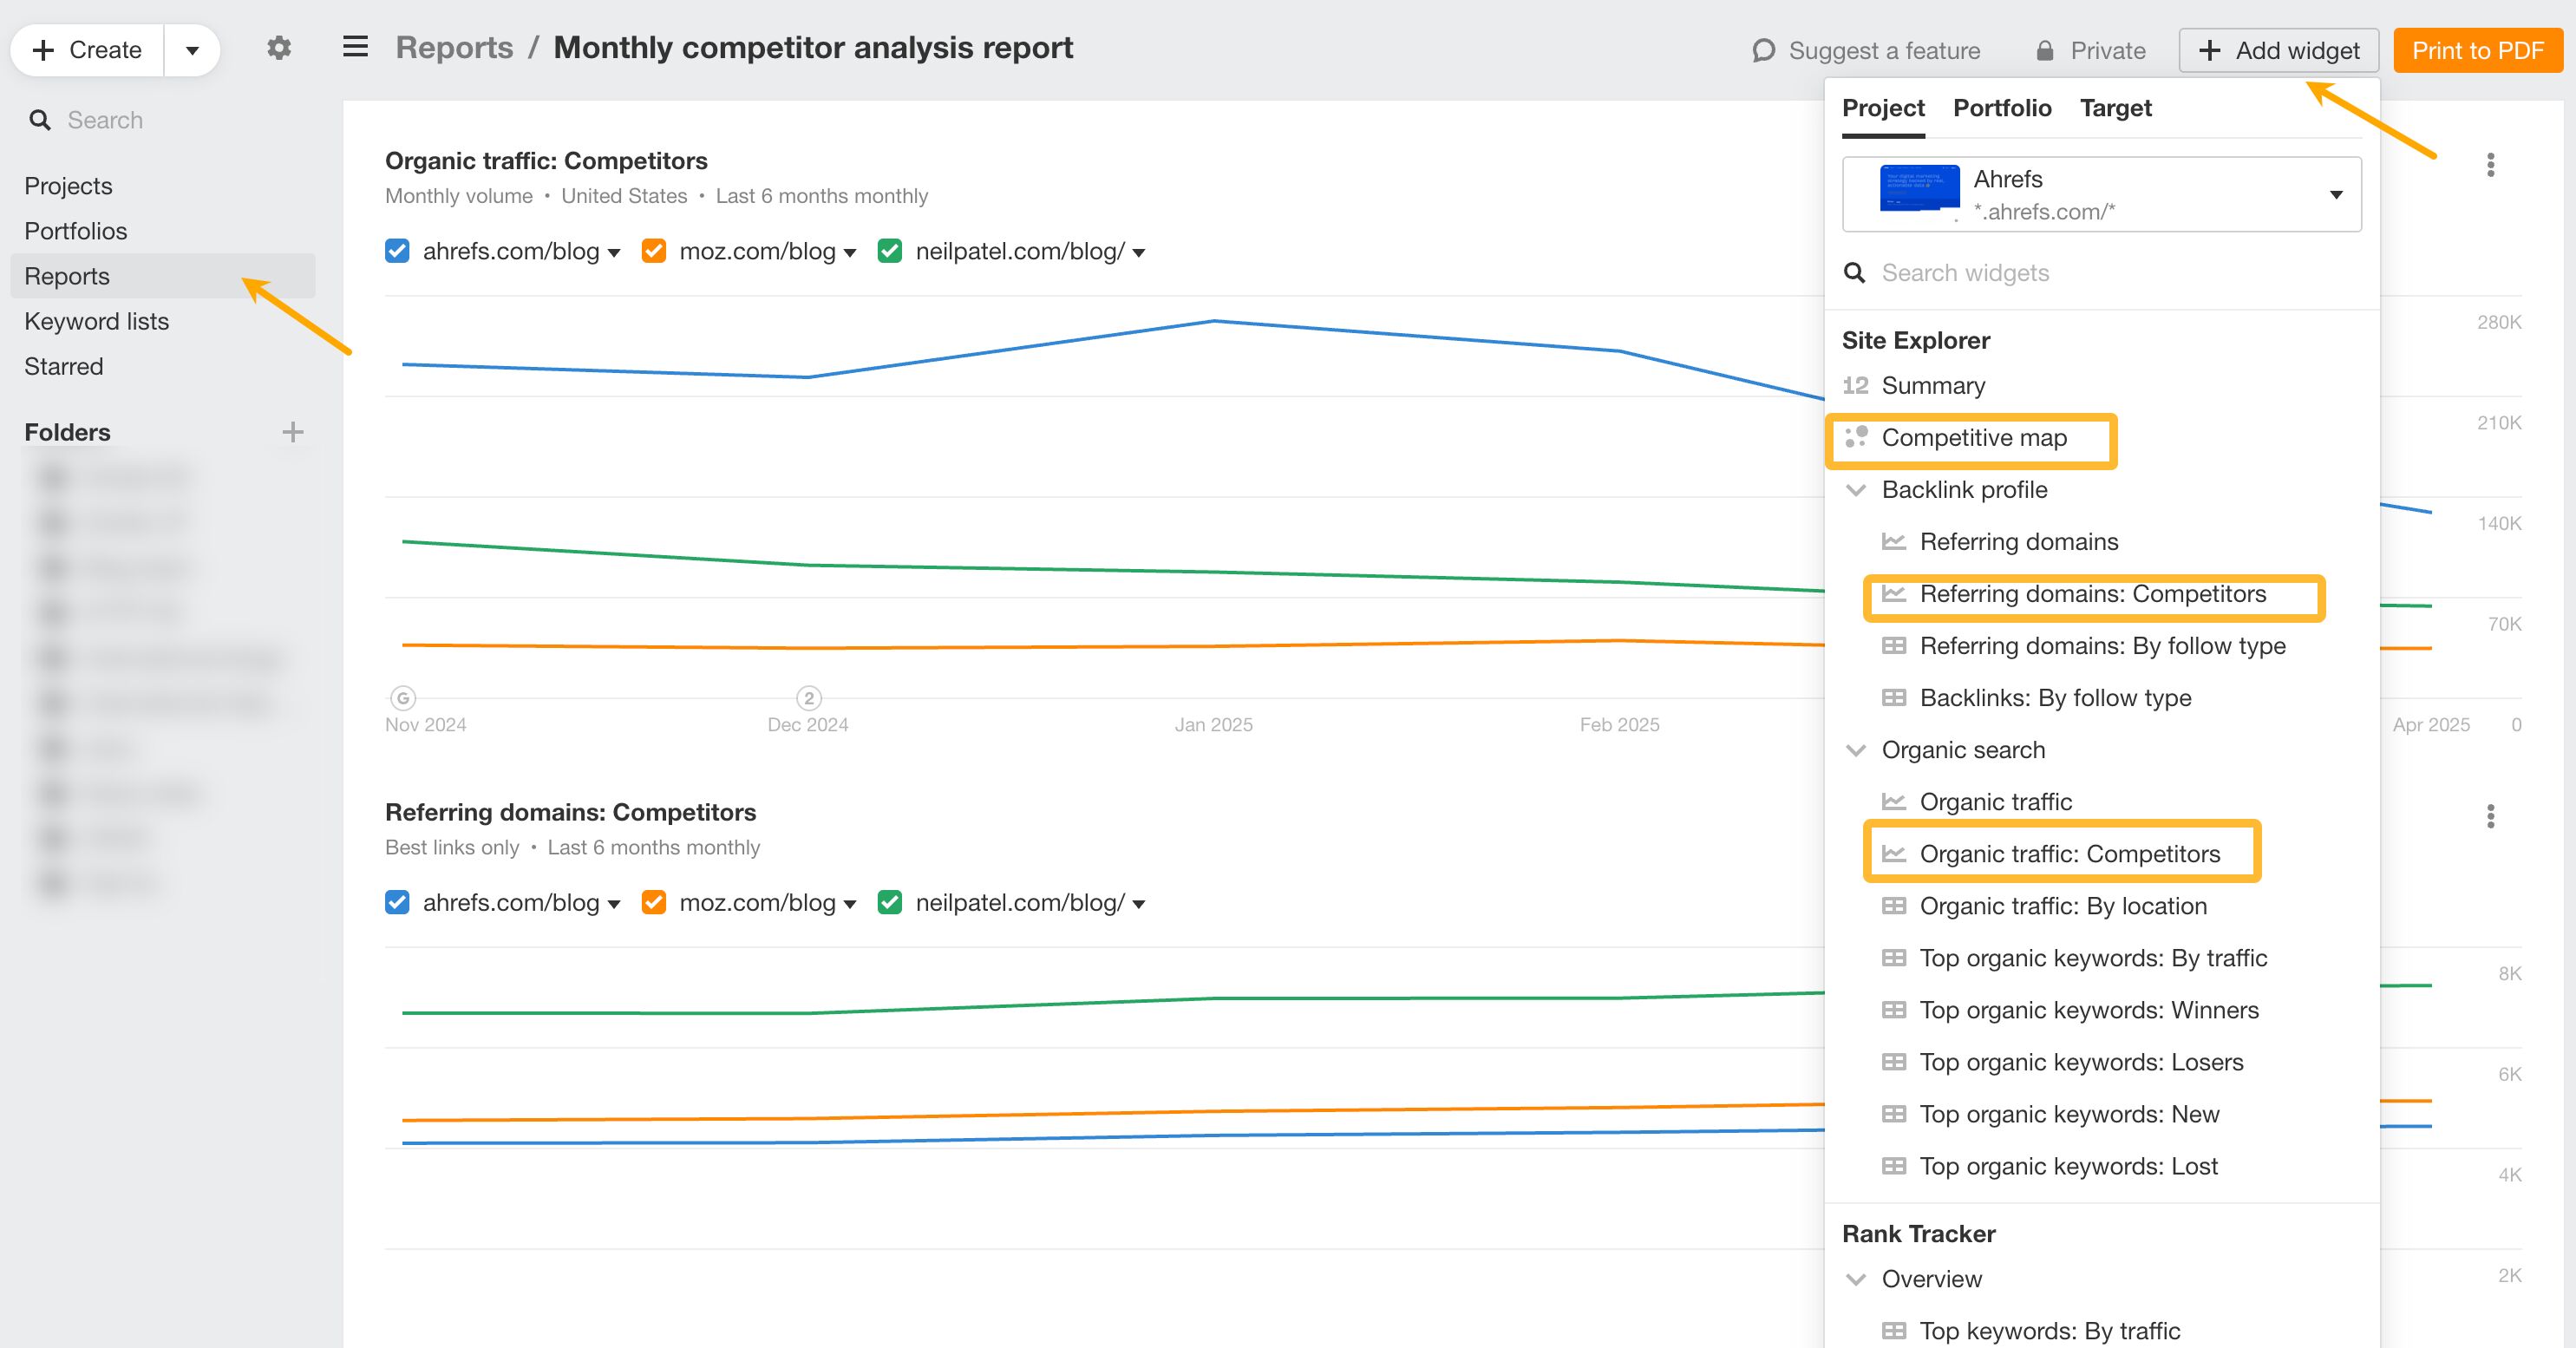Collapse the Backlink profile section
The height and width of the screenshot is (1348, 2576).
1857,490
